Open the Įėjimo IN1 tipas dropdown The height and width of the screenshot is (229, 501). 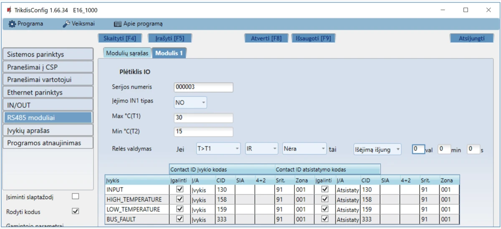[190, 102]
